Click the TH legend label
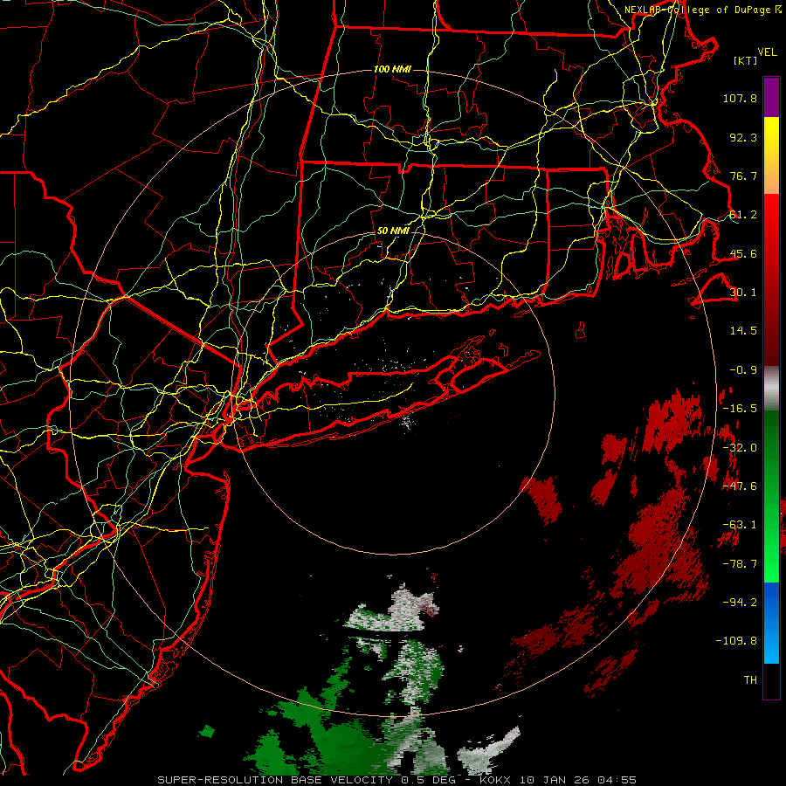The width and height of the screenshot is (786, 786). click(x=750, y=680)
